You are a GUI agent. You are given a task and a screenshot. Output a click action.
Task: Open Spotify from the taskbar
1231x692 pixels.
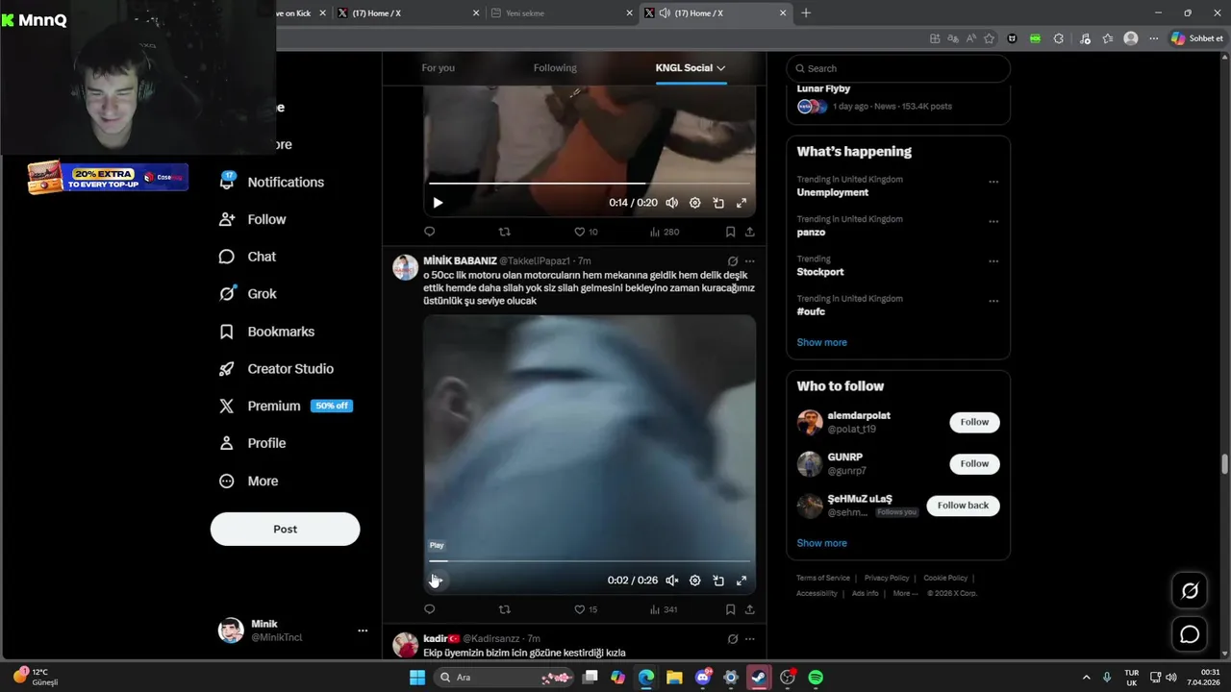(x=816, y=678)
